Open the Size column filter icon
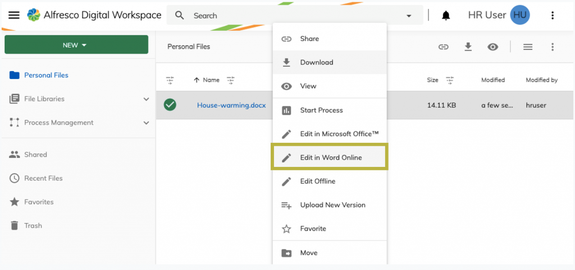 450,80
